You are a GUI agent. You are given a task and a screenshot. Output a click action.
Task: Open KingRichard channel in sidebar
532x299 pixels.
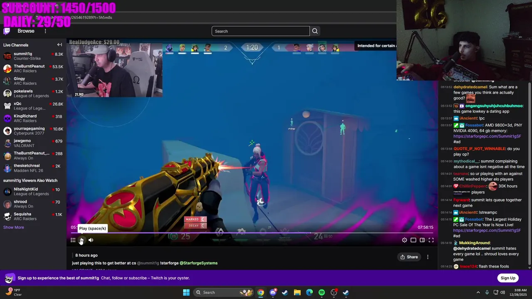point(33,118)
